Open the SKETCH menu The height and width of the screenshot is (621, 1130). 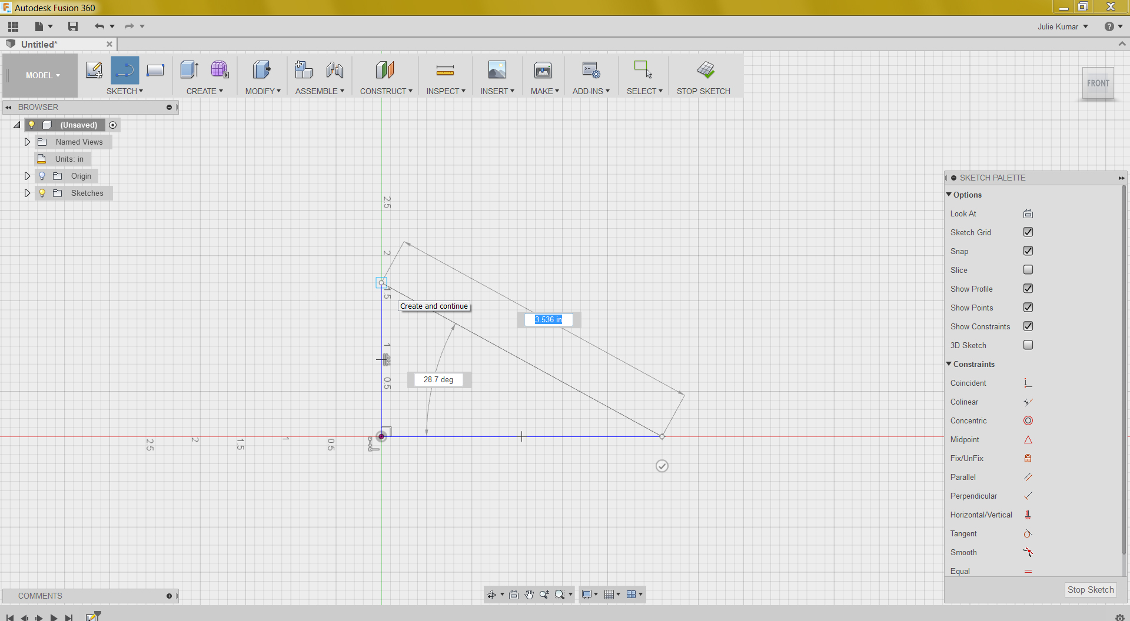point(125,91)
